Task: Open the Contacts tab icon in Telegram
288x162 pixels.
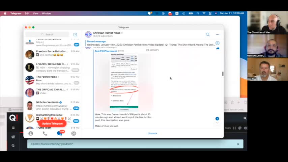Action: coord(31,134)
